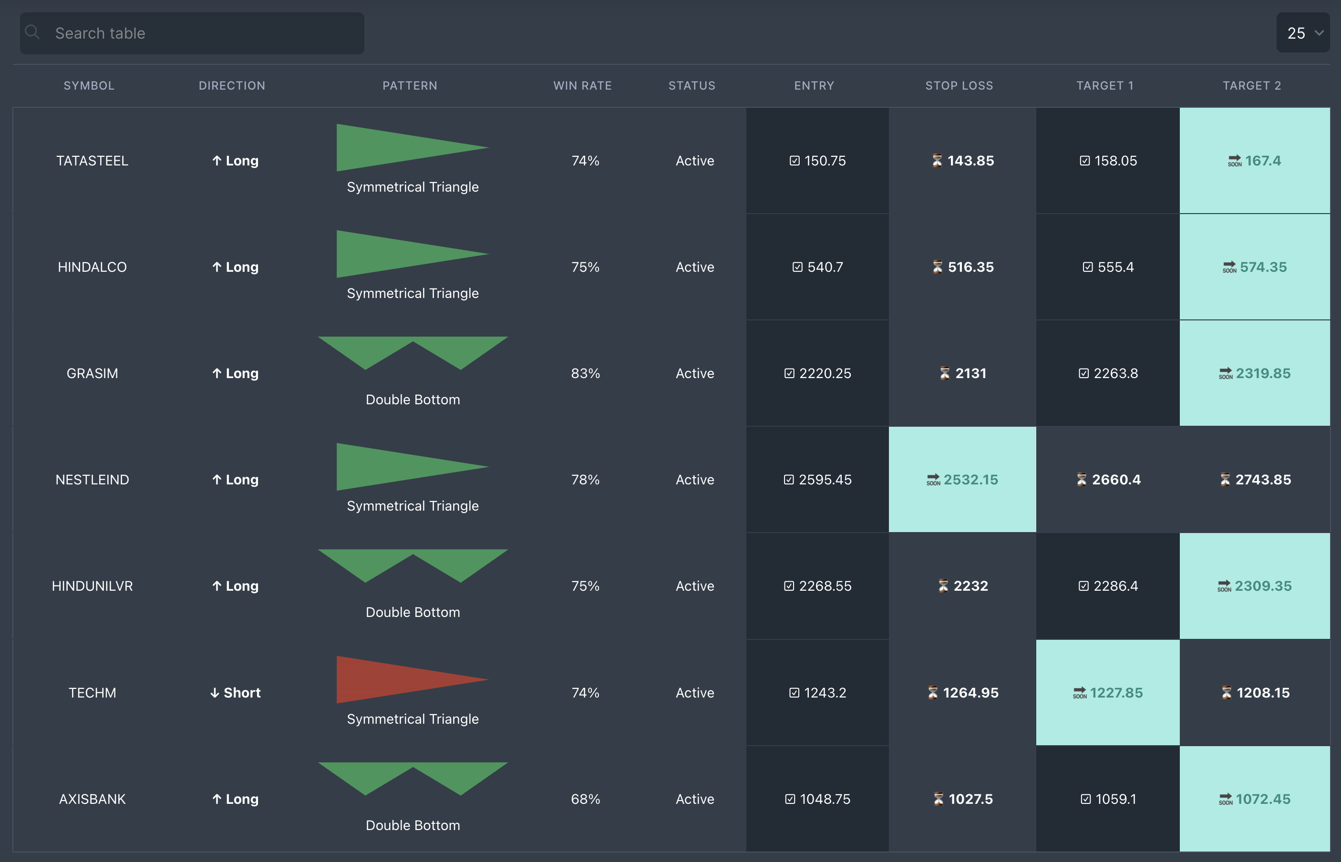Click the checkmark box beside entry 2595.45

click(788, 480)
